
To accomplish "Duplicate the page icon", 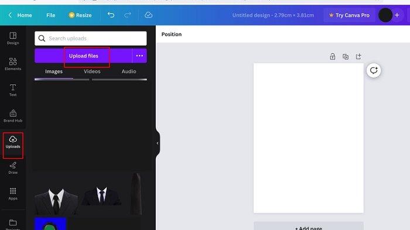I will tap(346, 56).
